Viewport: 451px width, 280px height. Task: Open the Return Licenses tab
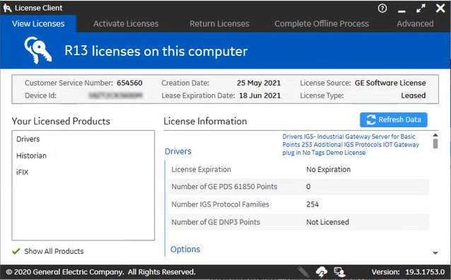coord(219,23)
